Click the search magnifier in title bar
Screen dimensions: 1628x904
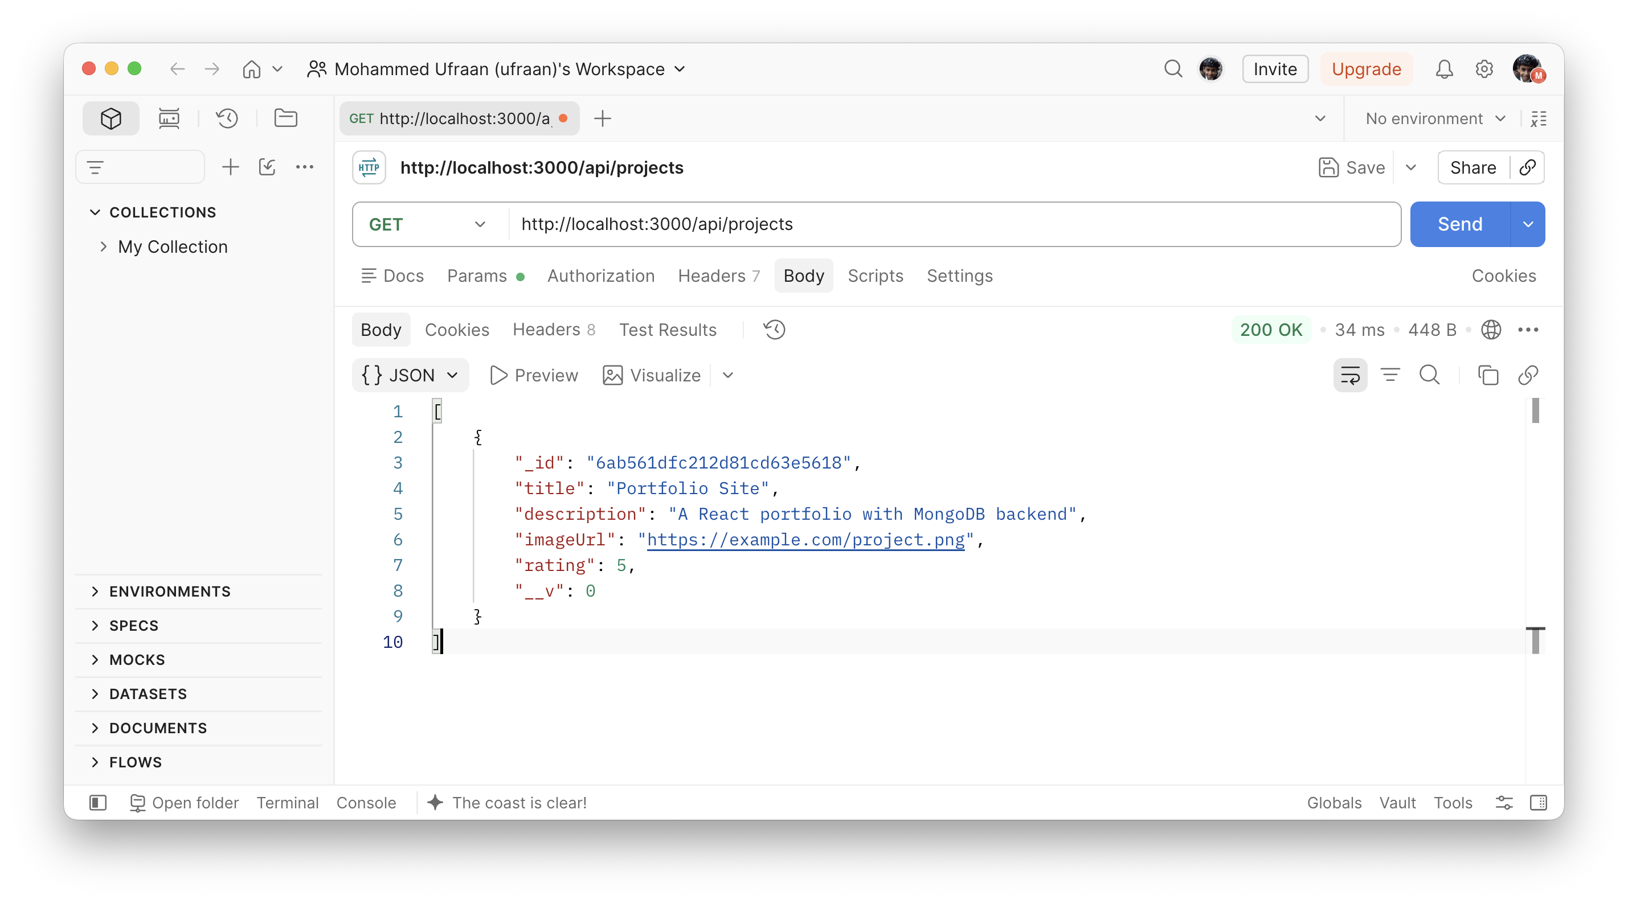pos(1173,68)
